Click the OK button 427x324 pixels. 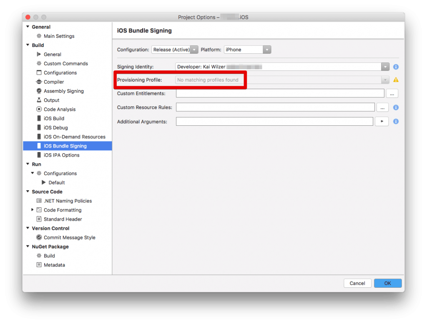click(x=387, y=283)
